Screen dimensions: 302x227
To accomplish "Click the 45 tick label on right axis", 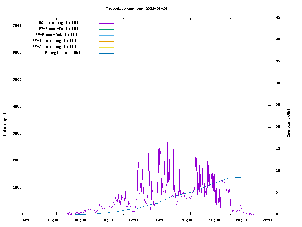I will (278, 17).
